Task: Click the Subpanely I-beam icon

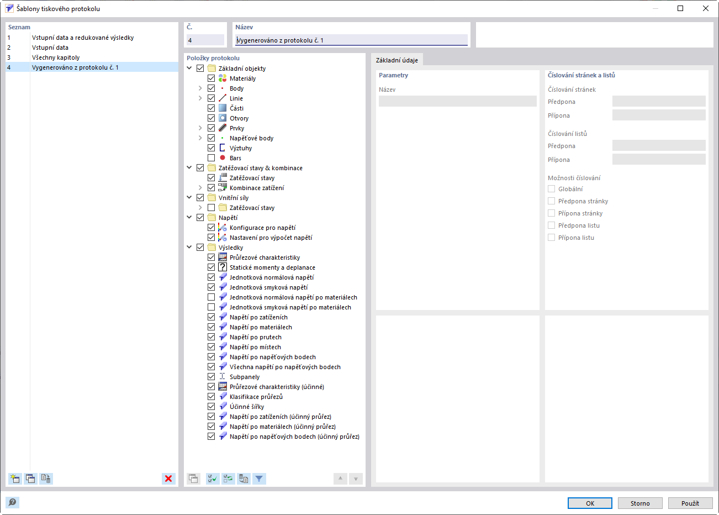Action: click(223, 377)
